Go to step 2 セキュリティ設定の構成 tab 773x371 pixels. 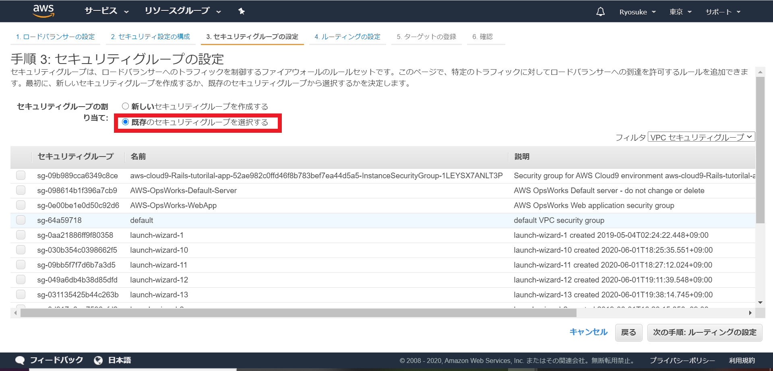point(151,37)
